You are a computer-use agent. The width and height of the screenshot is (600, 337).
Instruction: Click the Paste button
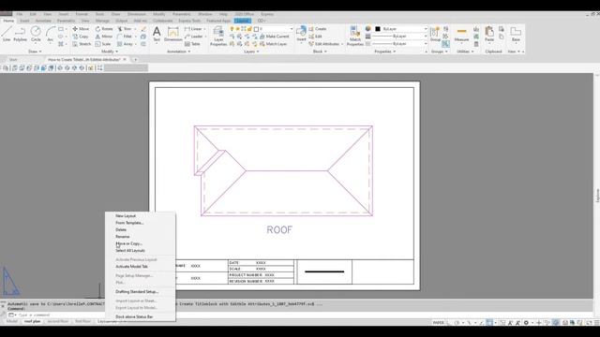[489, 34]
